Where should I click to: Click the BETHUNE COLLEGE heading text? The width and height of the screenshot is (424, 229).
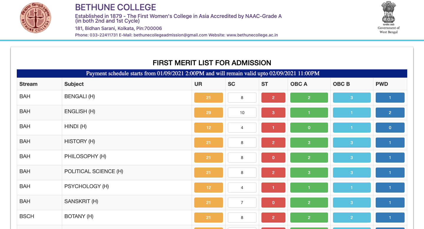[115, 7]
